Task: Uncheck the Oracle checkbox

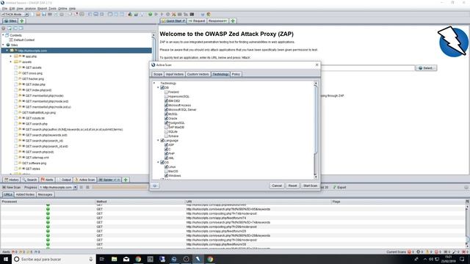Action: tap(167, 119)
